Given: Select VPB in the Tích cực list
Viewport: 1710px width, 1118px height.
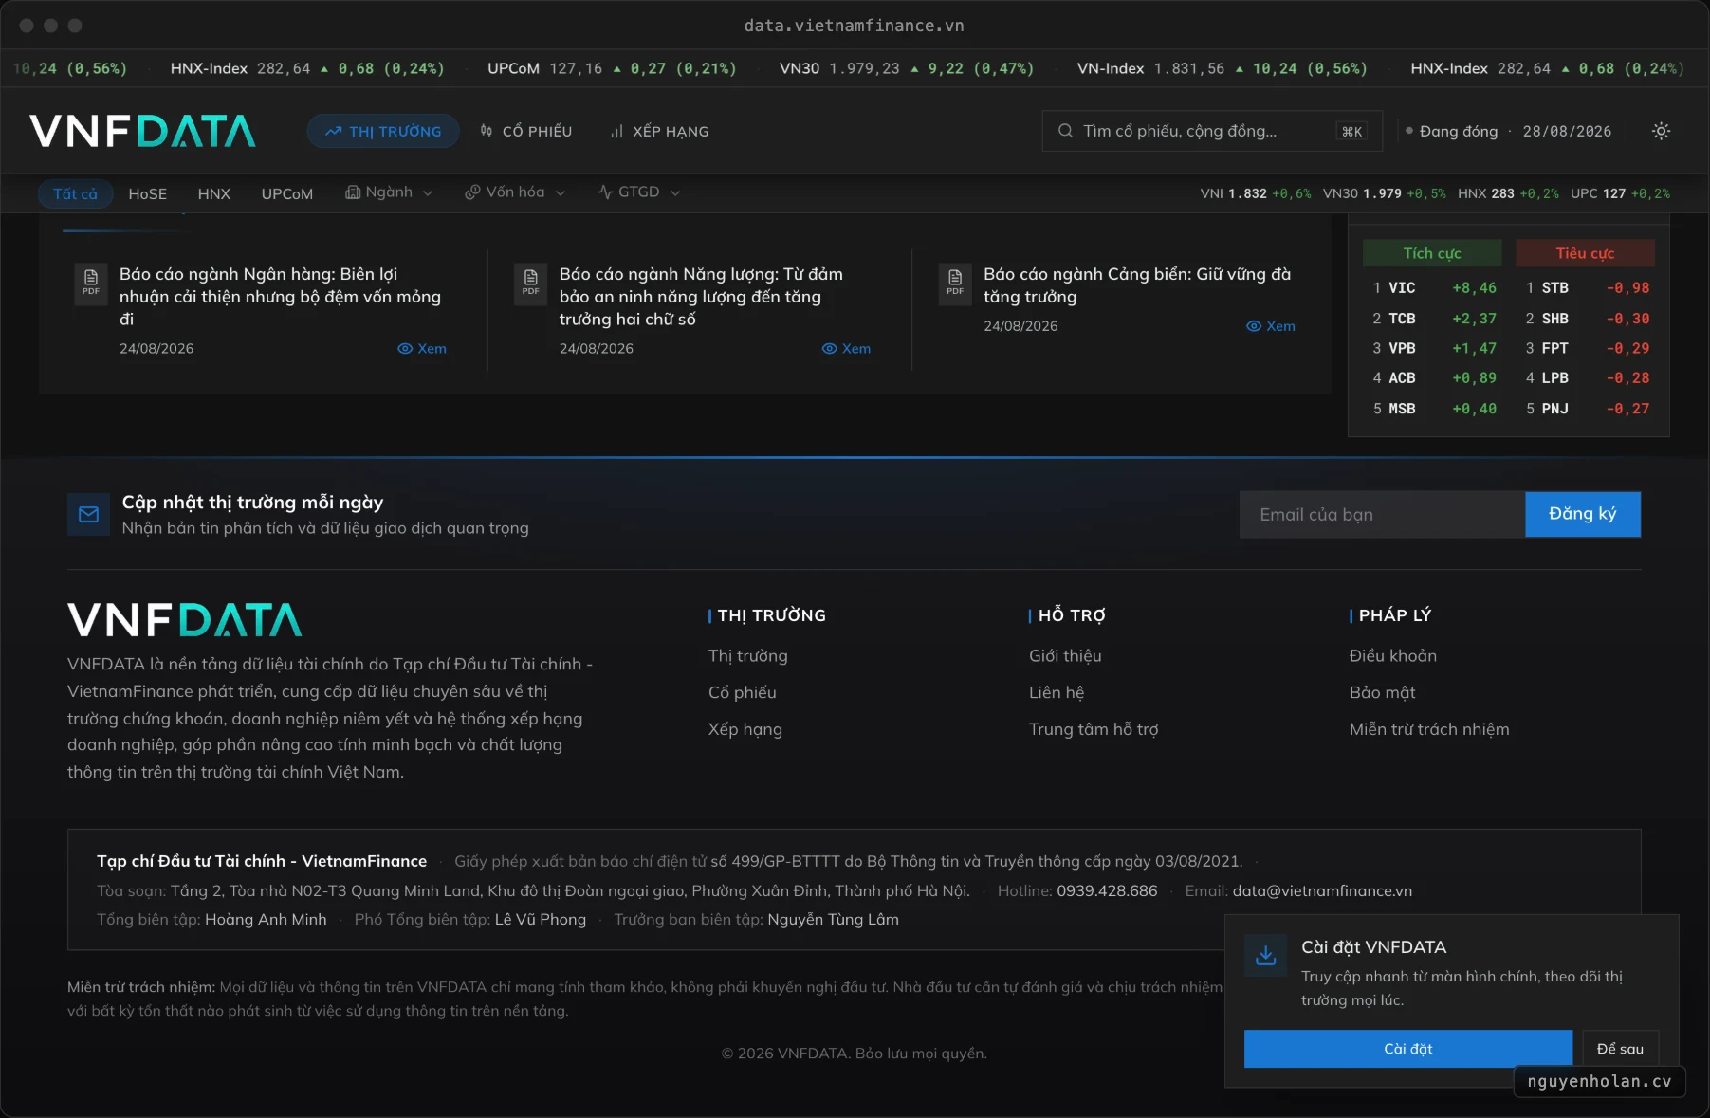Looking at the screenshot, I should (1432, 349).
